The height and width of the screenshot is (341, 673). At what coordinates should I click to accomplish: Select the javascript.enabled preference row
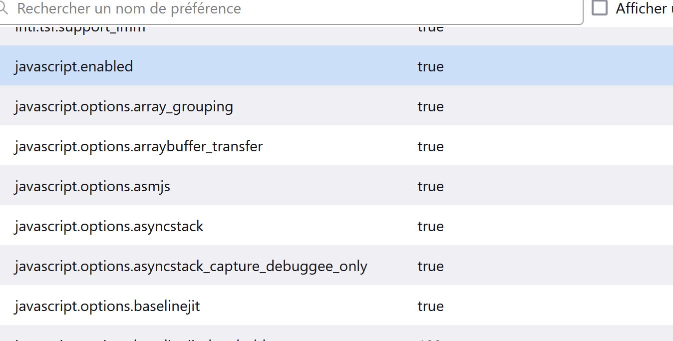click(336, 65)
